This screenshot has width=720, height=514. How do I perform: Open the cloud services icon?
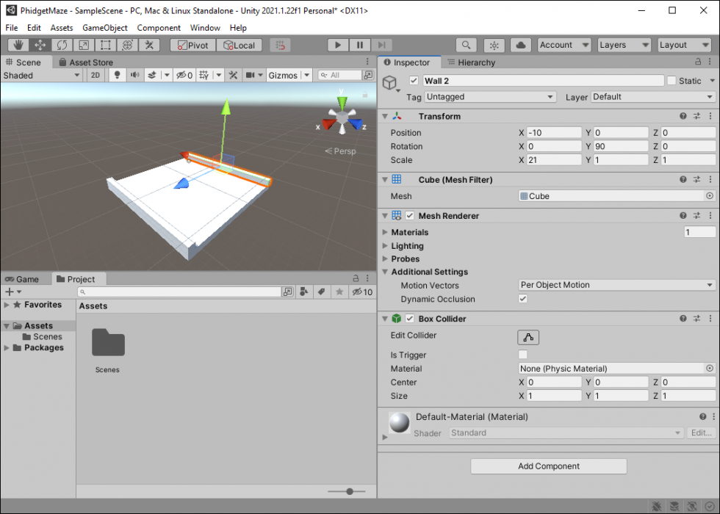click(521, 46)
